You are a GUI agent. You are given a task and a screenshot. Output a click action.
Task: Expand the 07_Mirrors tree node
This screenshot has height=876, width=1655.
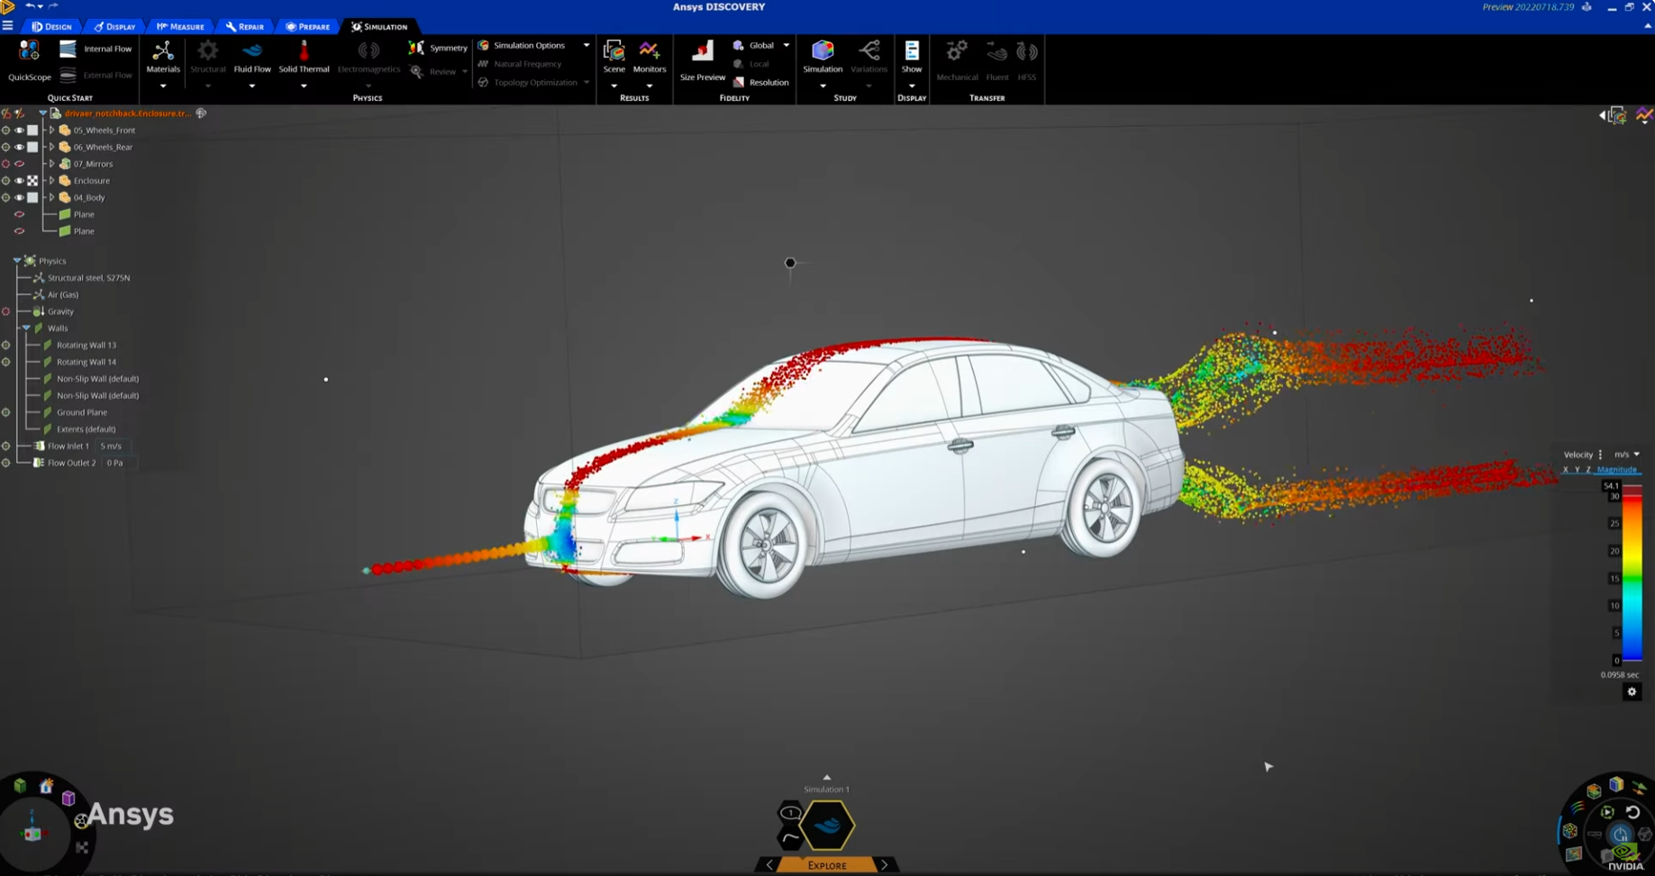51,164
